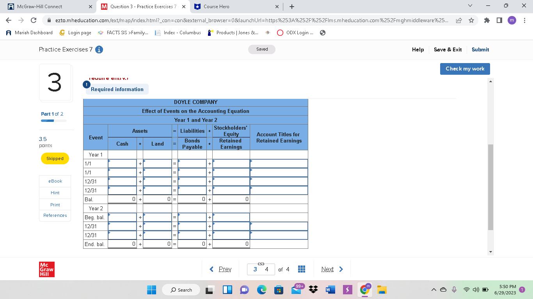Click the question number box showing 3 and 4

(261, 269)
